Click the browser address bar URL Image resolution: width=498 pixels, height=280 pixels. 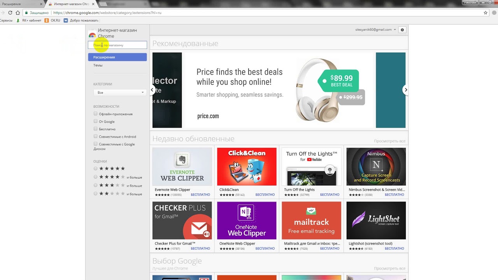pyautogui.click(x=107, y=12)
